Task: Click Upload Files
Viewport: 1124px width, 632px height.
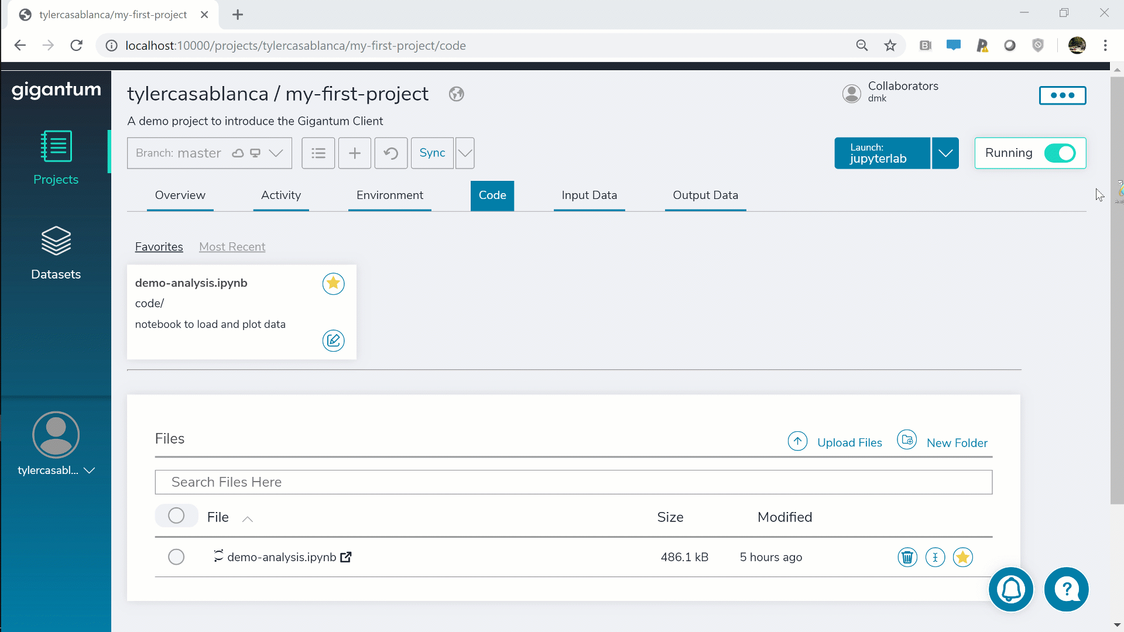Action: pos(835,442)
